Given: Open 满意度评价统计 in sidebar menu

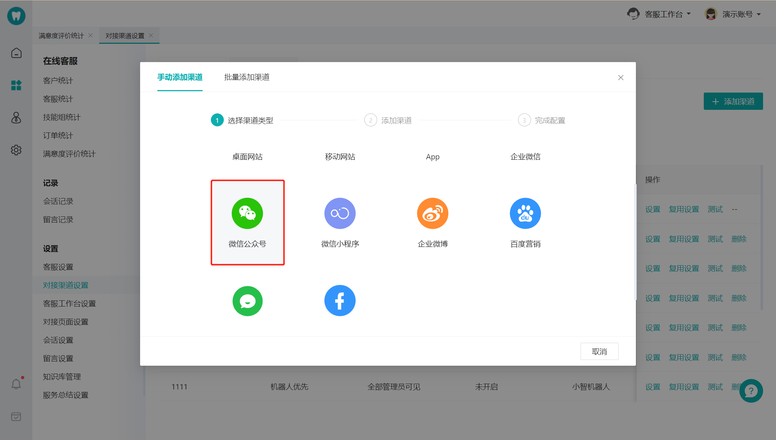Looking at the screenshot, I should [x=69, y=154].
